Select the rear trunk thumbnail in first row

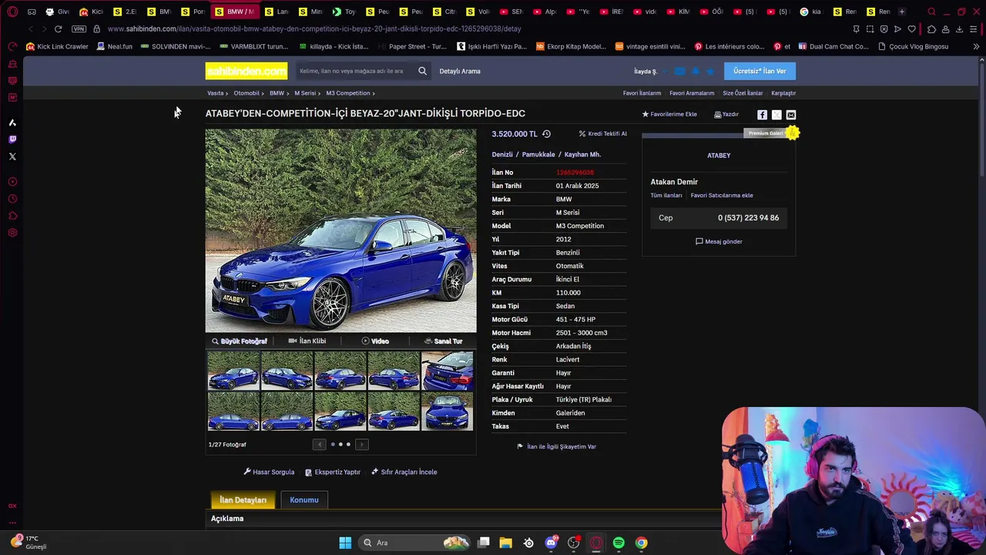447,371
